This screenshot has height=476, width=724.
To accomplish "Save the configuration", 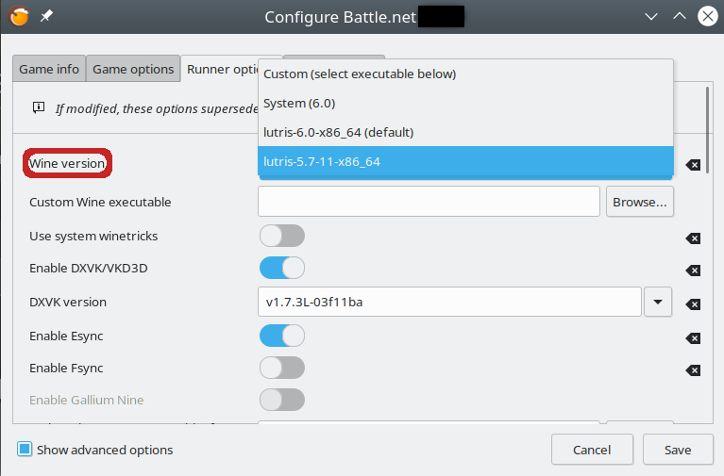I will (678, 450).
